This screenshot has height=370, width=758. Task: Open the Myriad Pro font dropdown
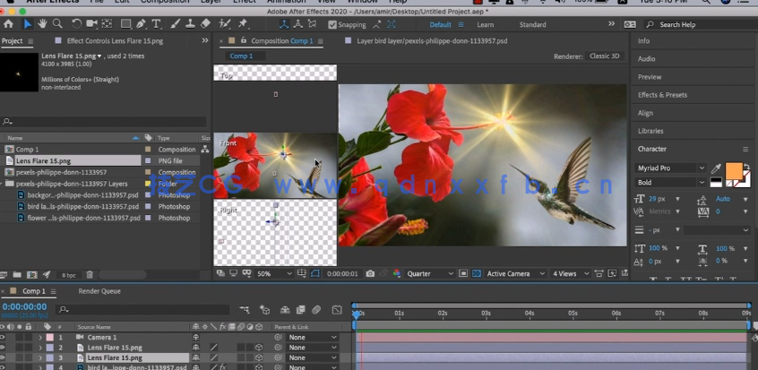(x=670, y=168)
